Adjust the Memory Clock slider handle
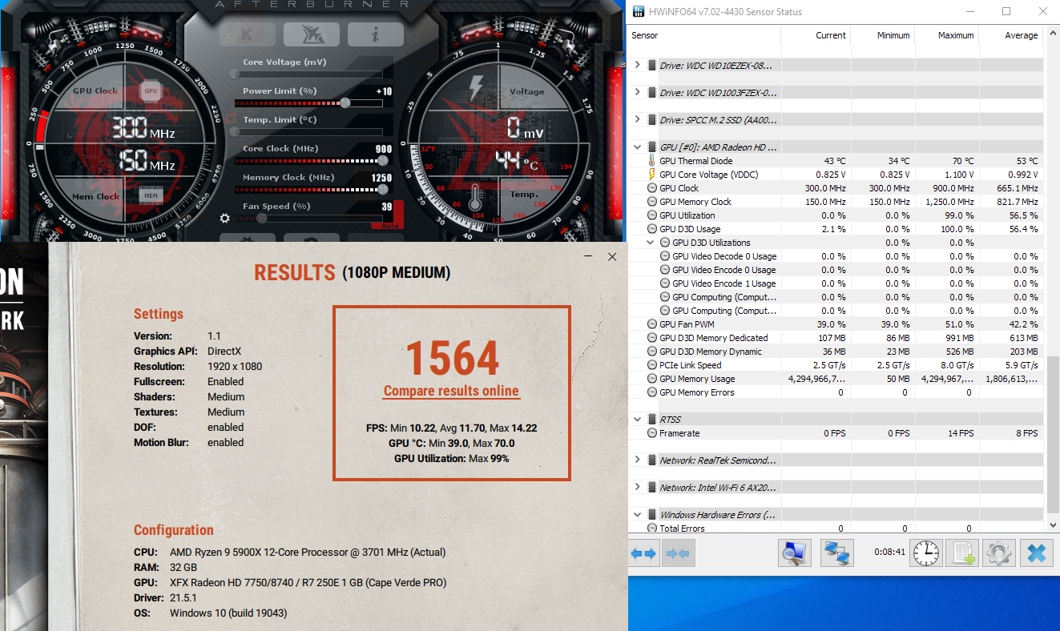 point(383,190)
